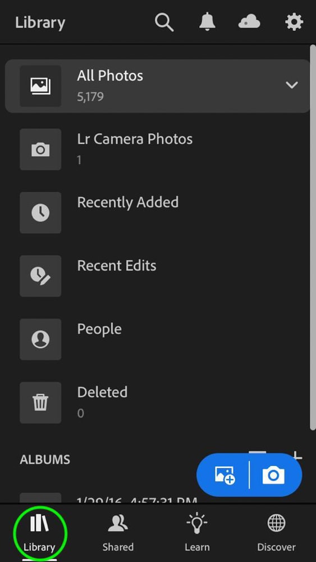Switch to the Shared tab
This screenshot has width=316, height=562.
[x=118, y=533]
